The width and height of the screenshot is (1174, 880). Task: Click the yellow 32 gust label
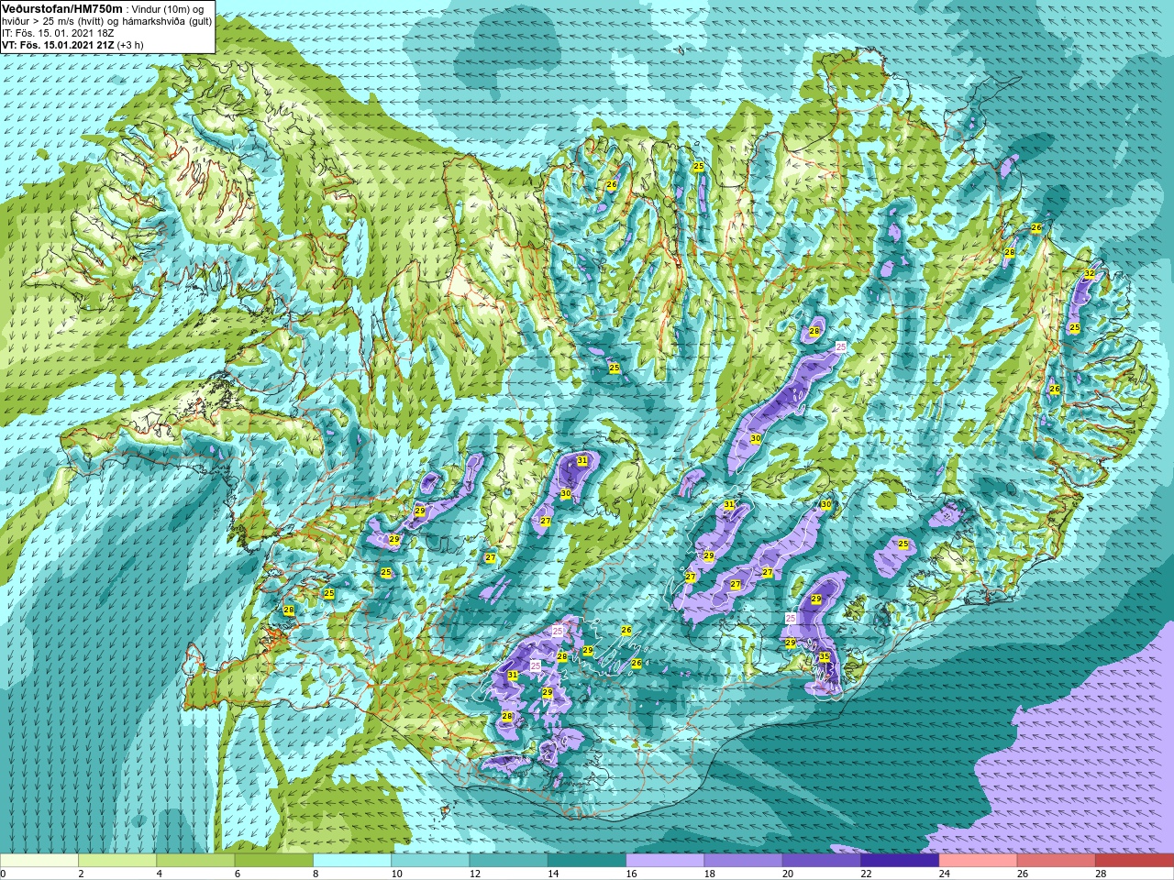(x=1090, y=274)
